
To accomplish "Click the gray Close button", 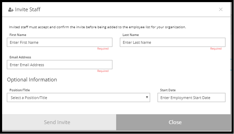I will 174,122.
